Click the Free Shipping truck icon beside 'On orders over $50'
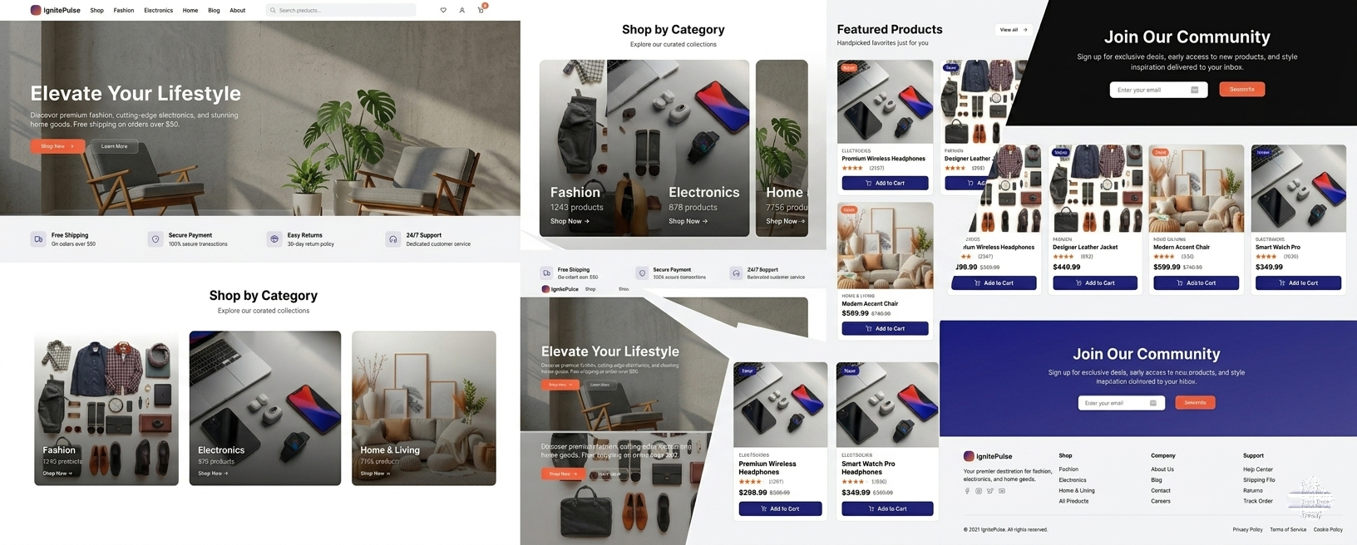 pyautogui.click(x=38, y=239)
